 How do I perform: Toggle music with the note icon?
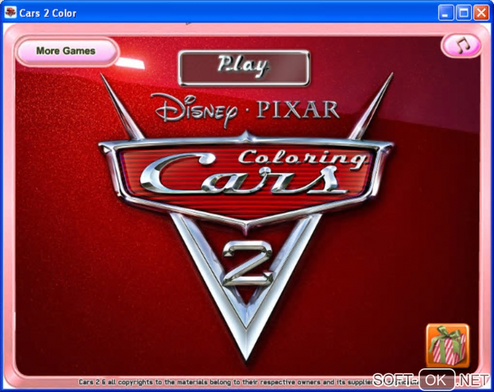[x=462, y=46]
